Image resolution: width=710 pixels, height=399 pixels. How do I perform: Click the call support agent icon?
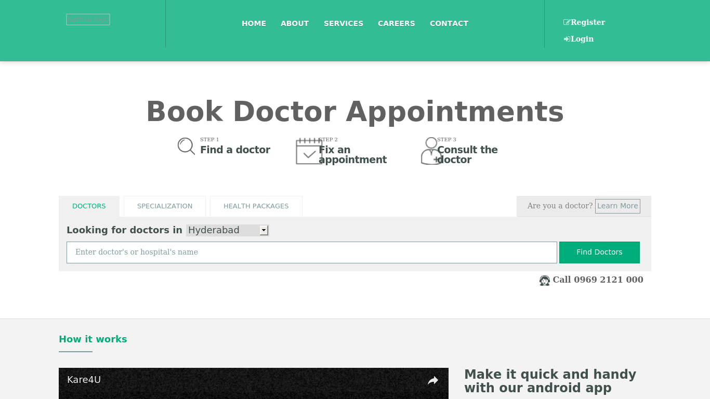pyautogui.click(x=544, y=281)
